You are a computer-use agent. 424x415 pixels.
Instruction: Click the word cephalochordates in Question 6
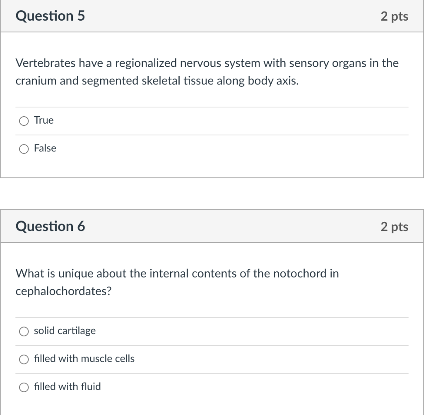pyautogui.click(x=61, y=291)
